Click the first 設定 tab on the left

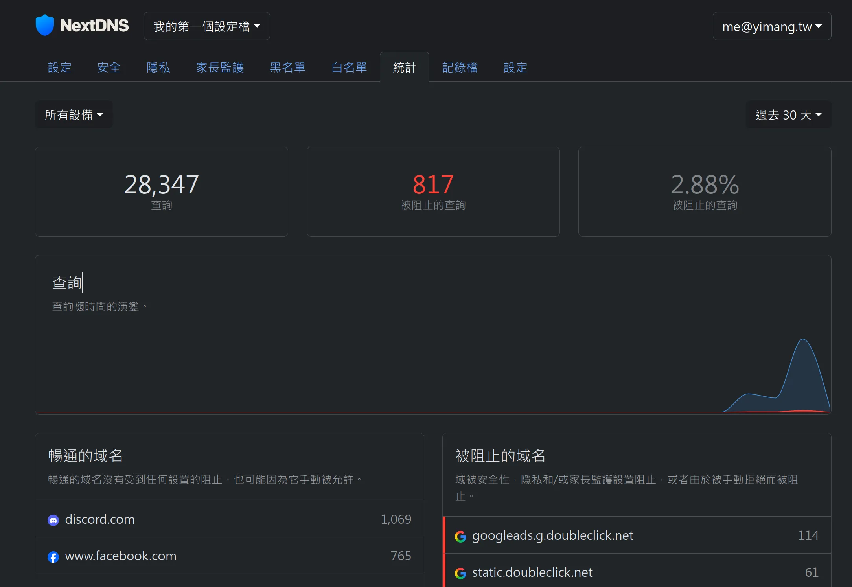pos(60,68)
